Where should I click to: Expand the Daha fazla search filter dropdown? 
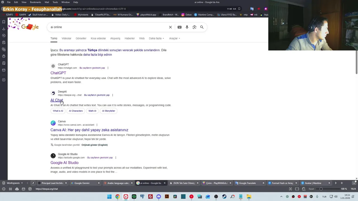[x=156, y=38]
